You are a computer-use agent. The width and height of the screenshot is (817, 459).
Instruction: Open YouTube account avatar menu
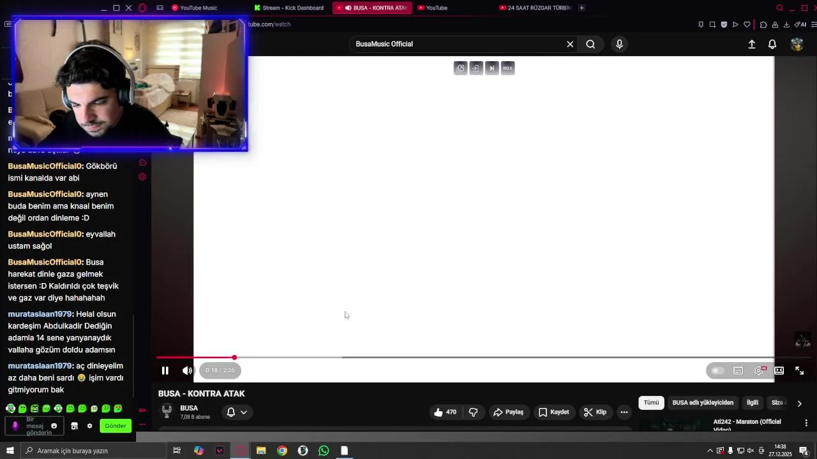pyautogui.click(x=797, y=44)
